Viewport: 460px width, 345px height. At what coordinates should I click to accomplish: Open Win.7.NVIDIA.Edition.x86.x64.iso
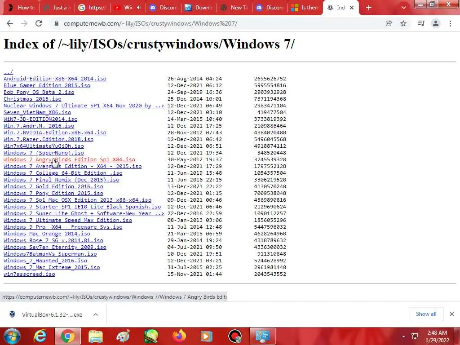click(x=55, y=133)
